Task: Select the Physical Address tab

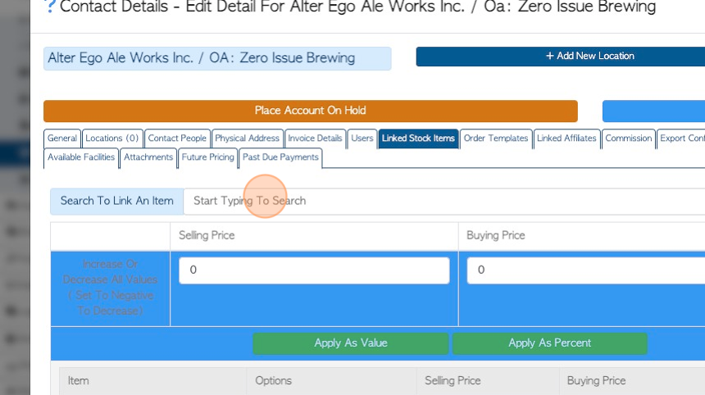Action: [x=247, y=138]
